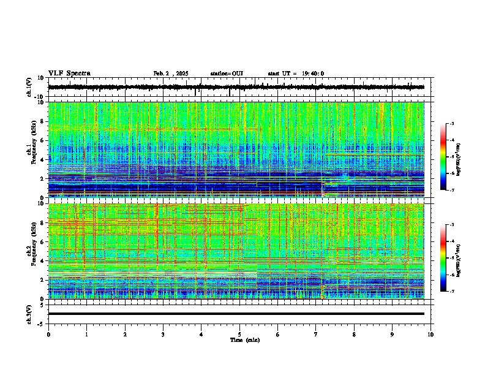Click the "6" kHz tick on ch.2 spectrogram

click(x=43, y=242)
